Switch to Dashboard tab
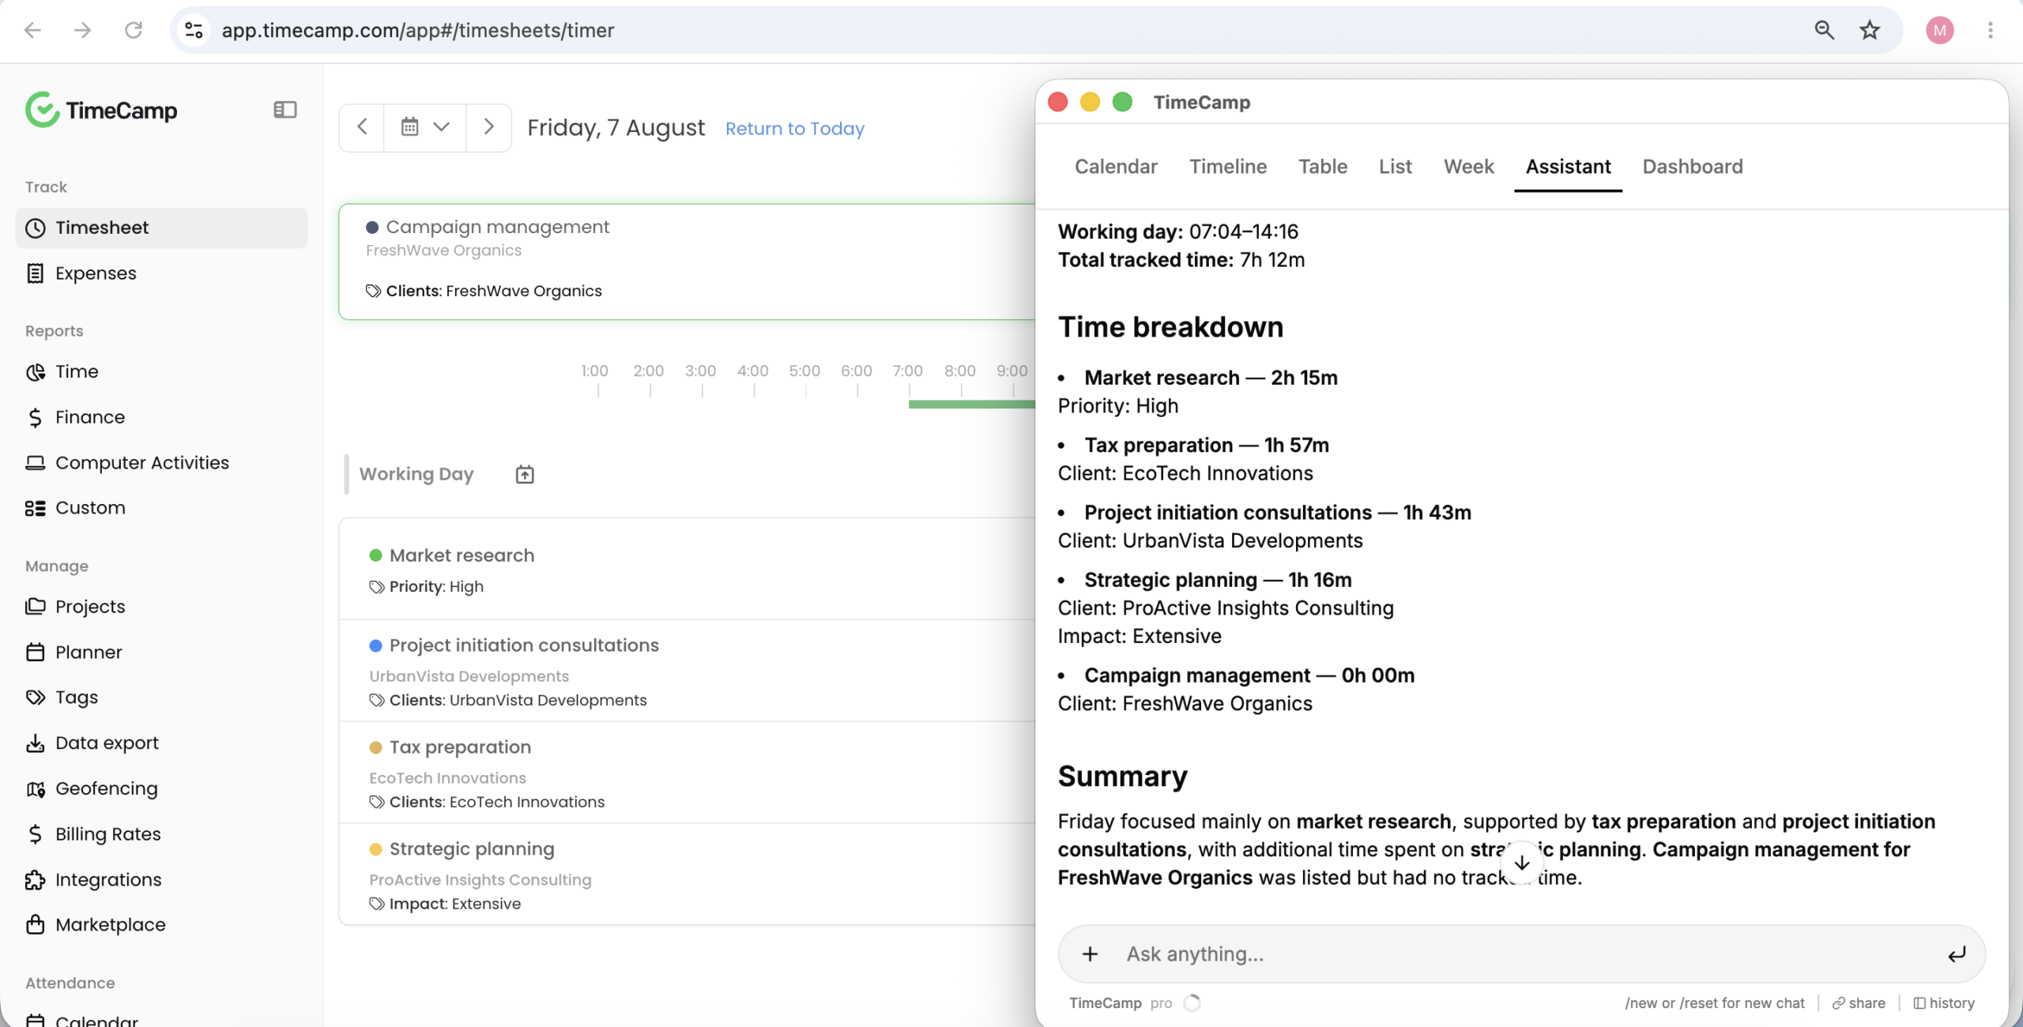 [1692, 167]
